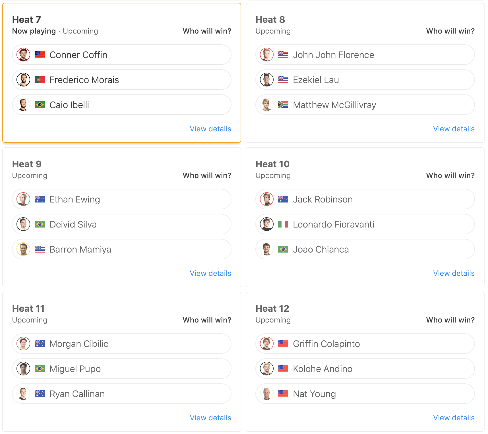The height and width of the screenshot is (434, 488).
Task: Click Conner Coffin's avatar photo
Action: pos(23,55)
